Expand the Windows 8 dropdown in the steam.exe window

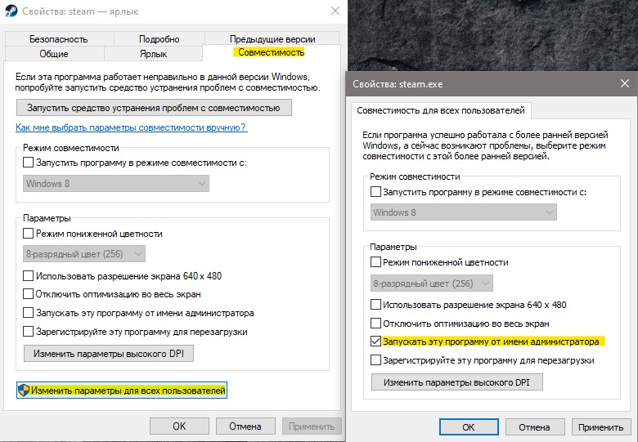coord(464,212)
